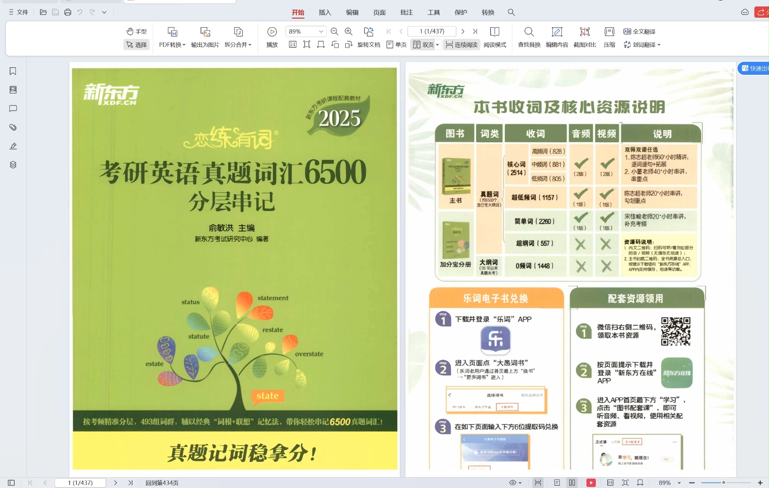
Task: Open 查找替换 find and replace
Action: 529,37
